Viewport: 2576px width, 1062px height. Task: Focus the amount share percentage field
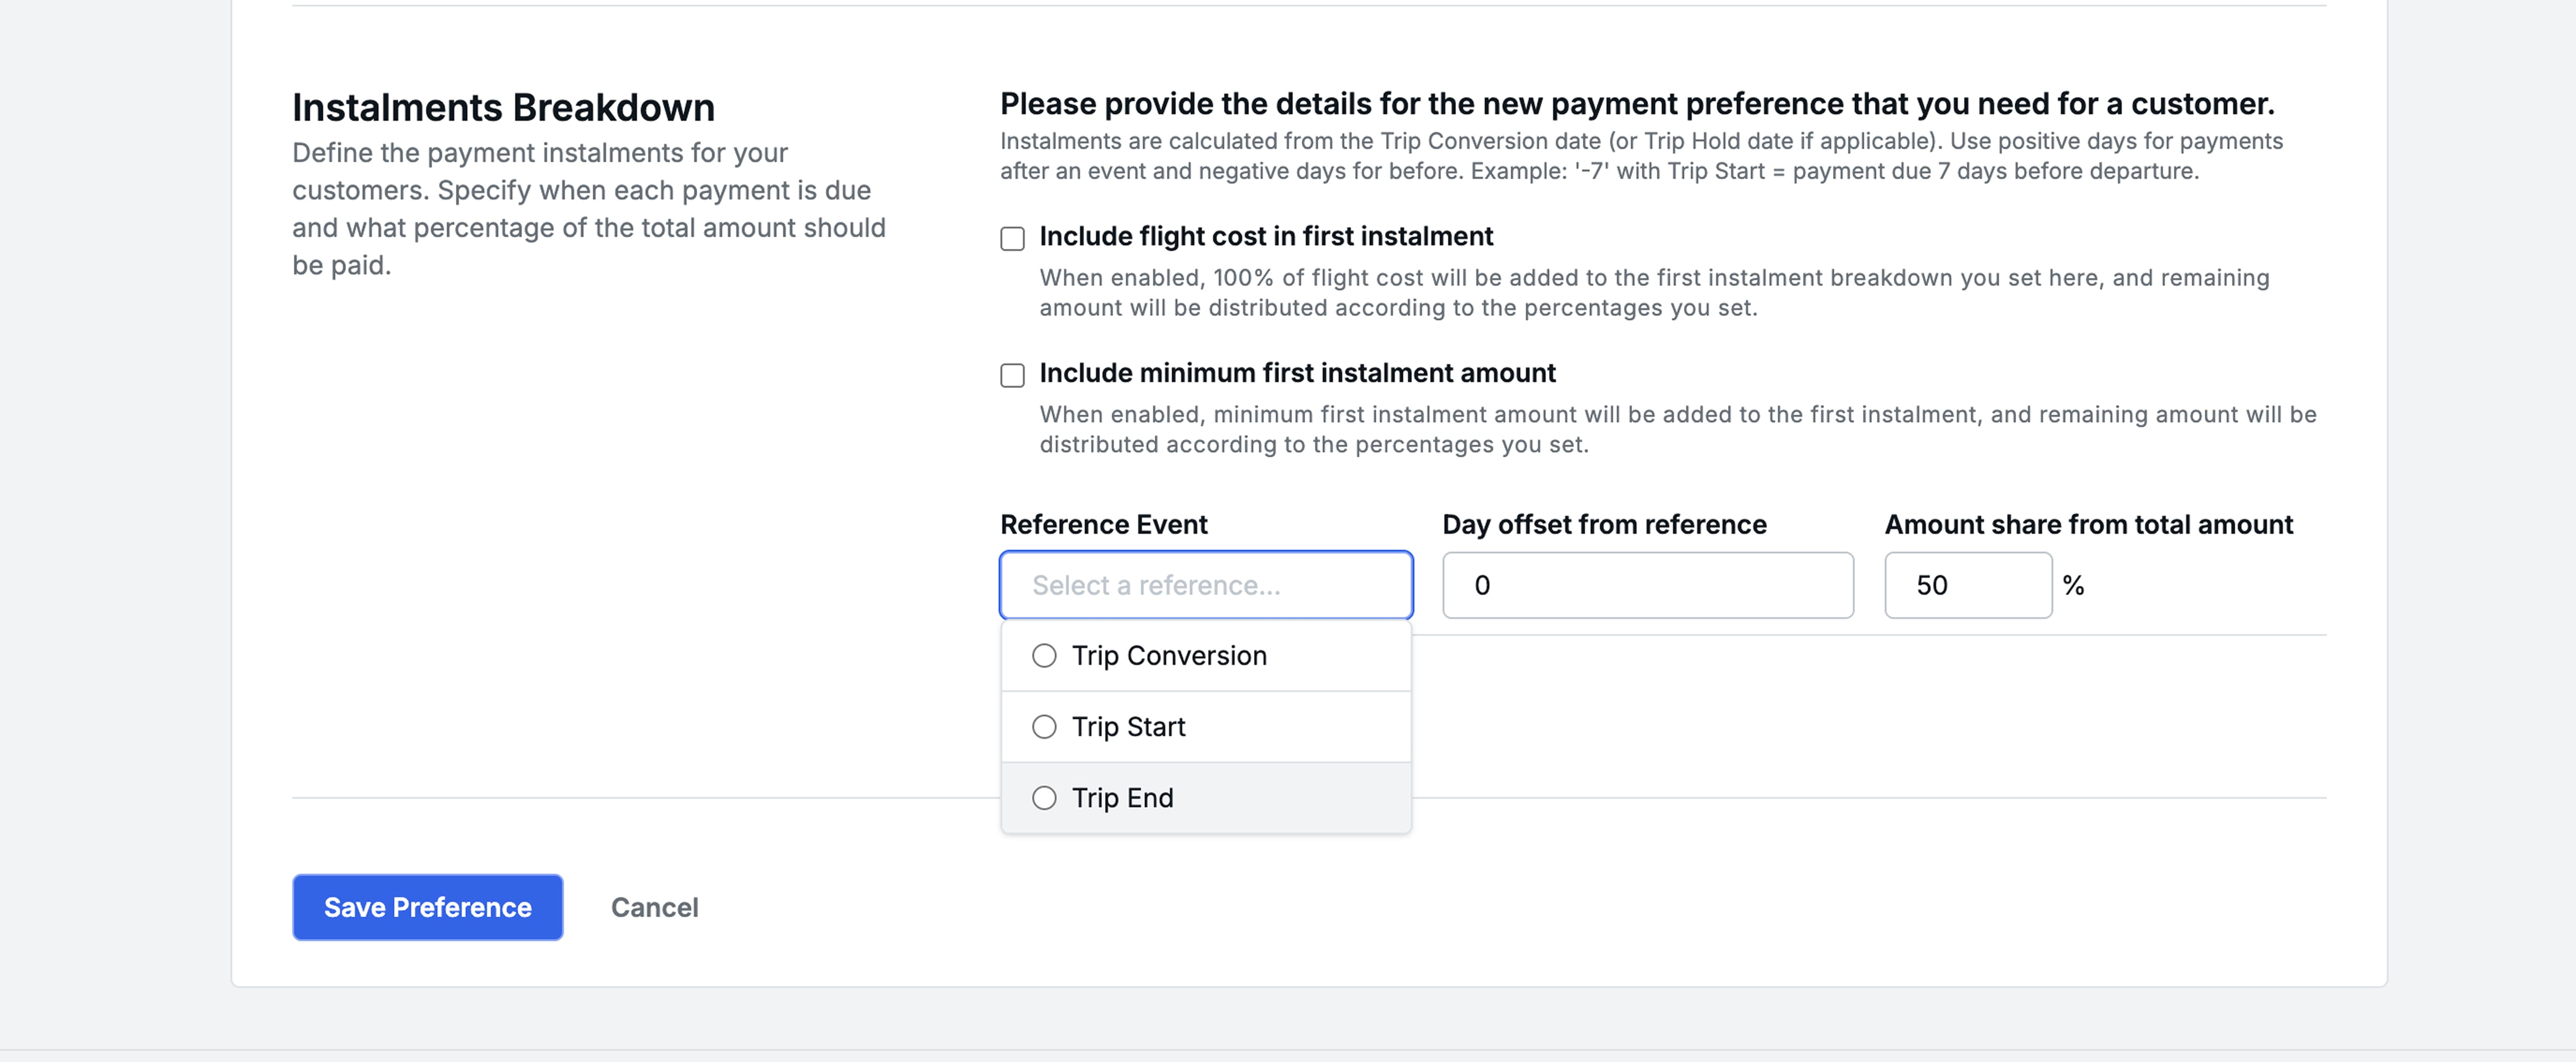1967,585
